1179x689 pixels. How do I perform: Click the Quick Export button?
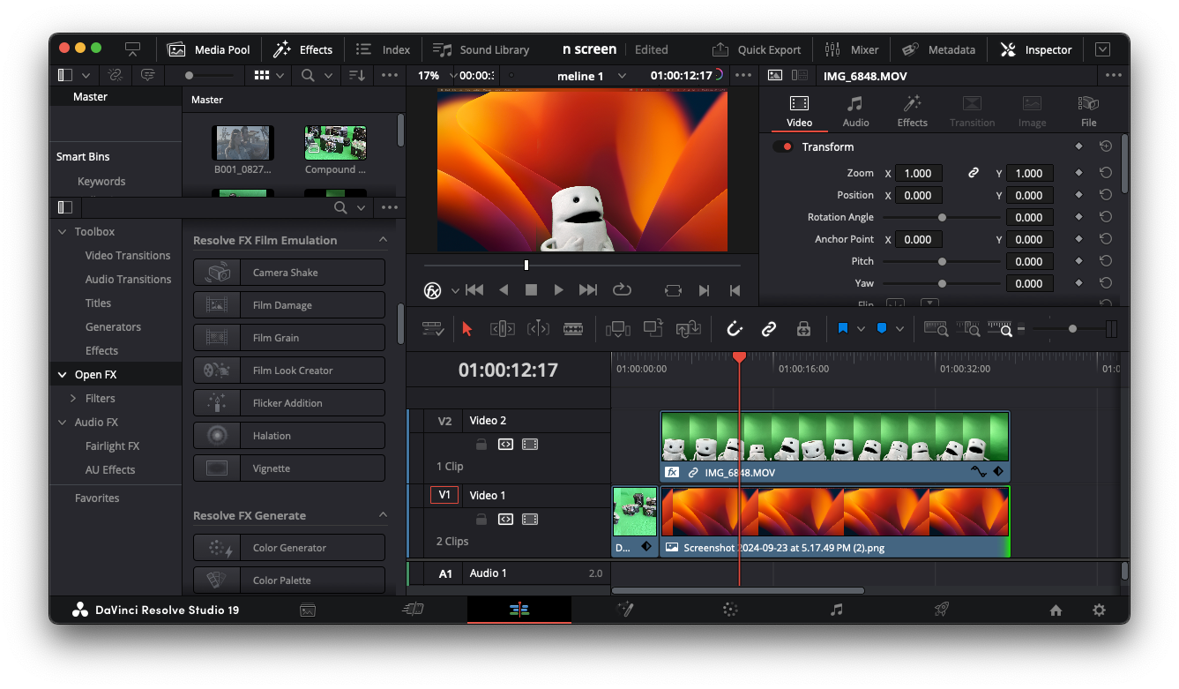coord(757,49)
